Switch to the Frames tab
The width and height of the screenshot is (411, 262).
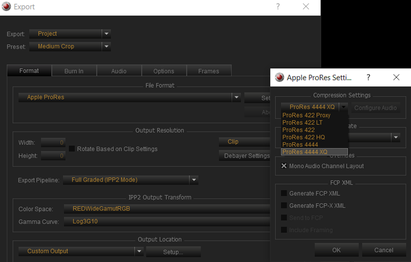coord(209,71)
